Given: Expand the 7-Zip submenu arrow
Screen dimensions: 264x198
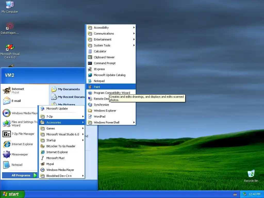Looking at the screenshot, I should click(83, 116).
